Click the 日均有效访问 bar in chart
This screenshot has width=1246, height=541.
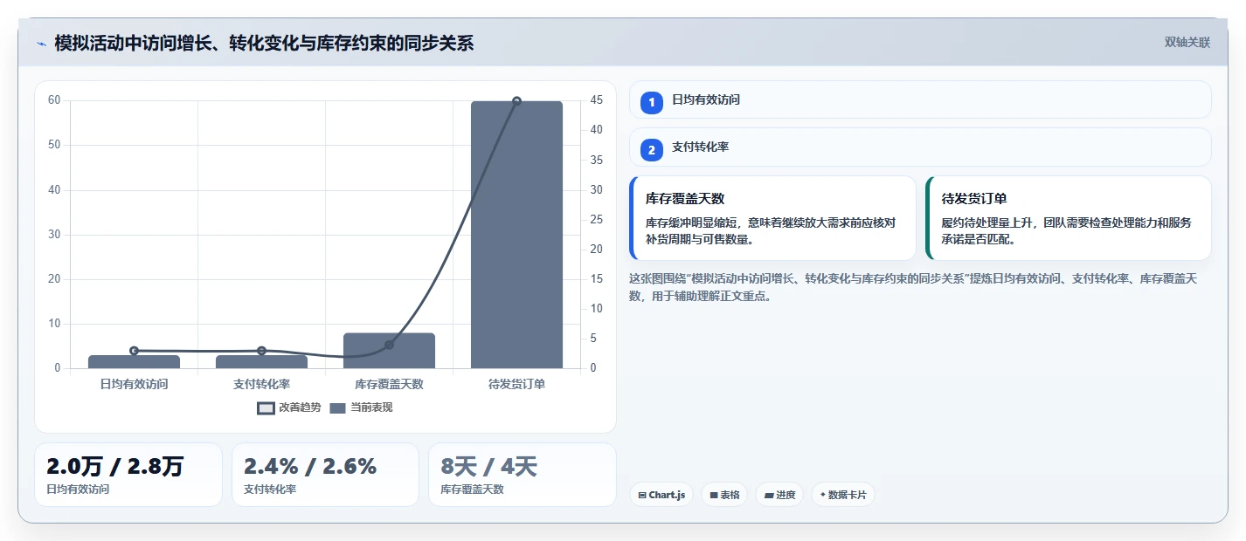pyautogui.click(x=134, y=361)
